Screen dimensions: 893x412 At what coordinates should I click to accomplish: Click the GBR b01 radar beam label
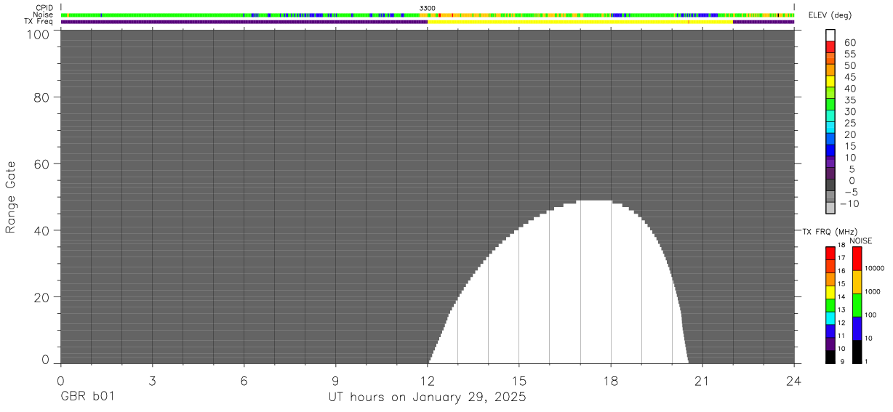click(x=87, y=397)
